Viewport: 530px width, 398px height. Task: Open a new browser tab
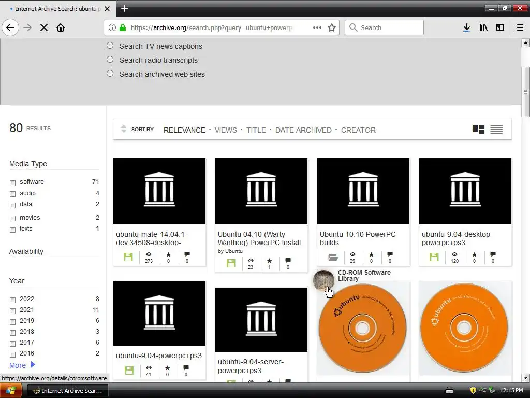coord(125,8)
